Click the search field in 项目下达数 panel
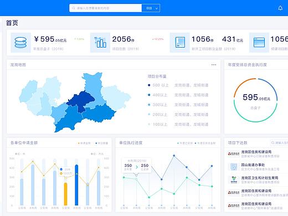Screen dimensions: 288x216 (x=279, y=143)
